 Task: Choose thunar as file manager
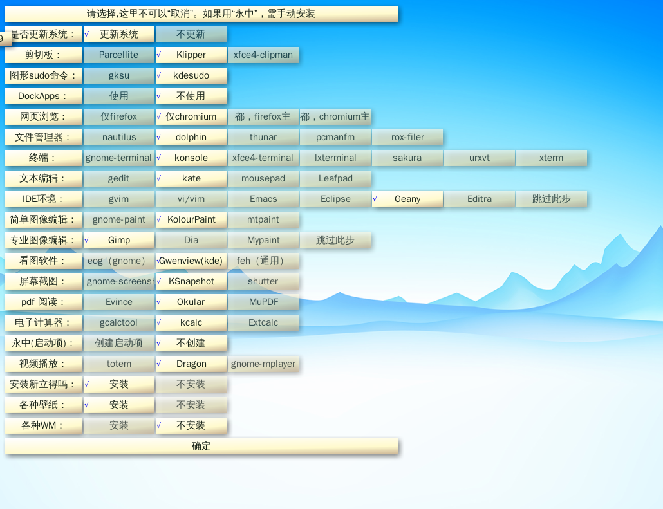(263, 138)
